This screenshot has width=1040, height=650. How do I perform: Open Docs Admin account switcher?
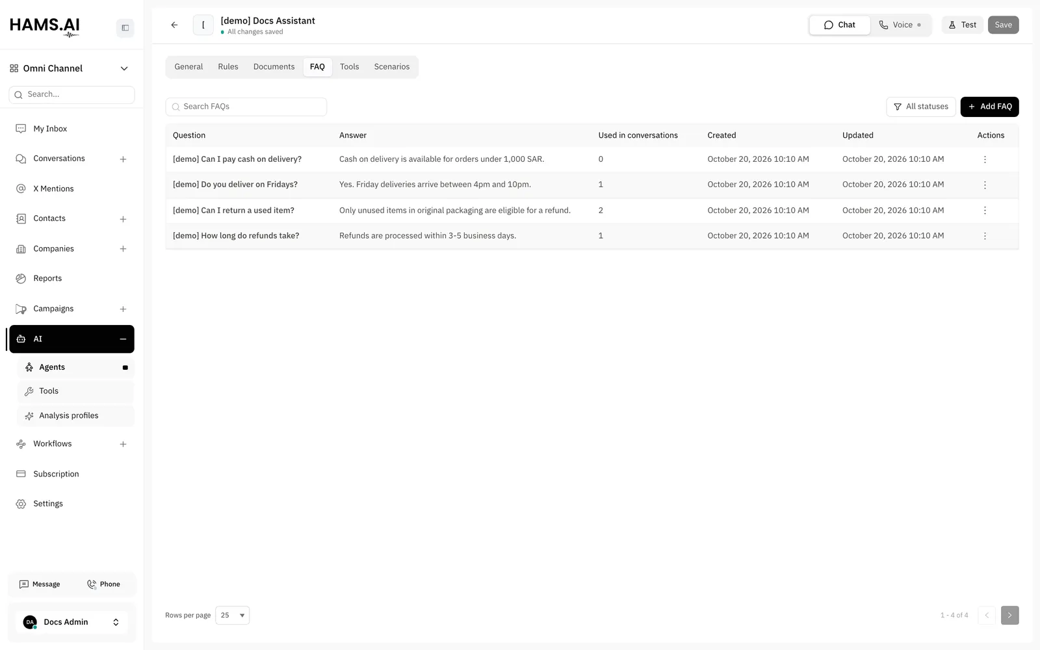(71, 622)
